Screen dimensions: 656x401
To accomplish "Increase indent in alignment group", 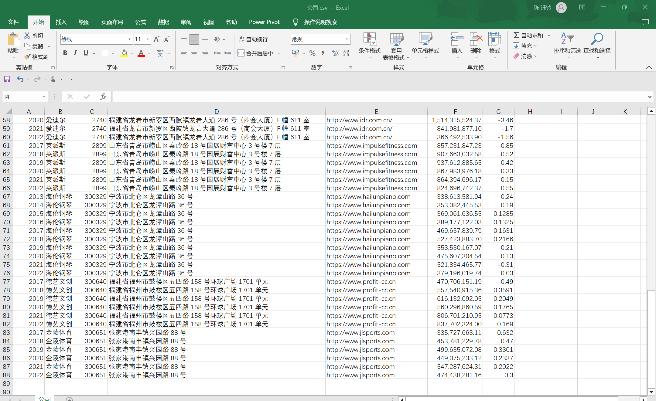I will (x=227, y=53).
